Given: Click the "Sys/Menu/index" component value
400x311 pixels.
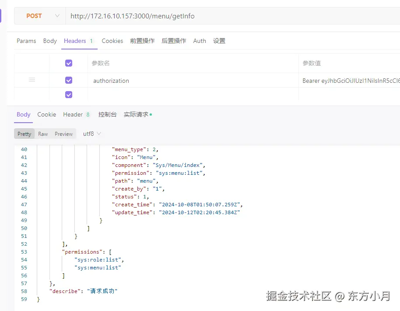Looking at the screenshot, I should pyautogui.click(x=178, y=165).
